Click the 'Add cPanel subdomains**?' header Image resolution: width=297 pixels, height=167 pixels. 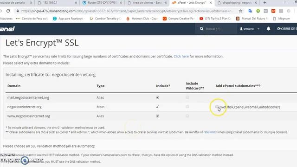pyautogui.click(x=238, y=86)
